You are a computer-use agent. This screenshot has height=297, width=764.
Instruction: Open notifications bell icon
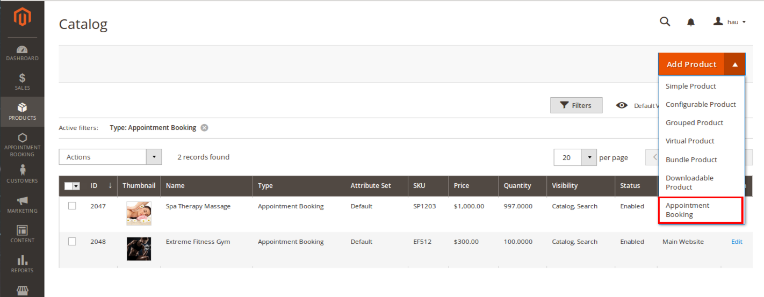point(691,22)
